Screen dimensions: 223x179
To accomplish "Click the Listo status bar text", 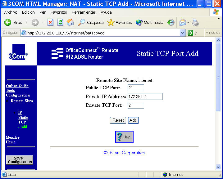I will point(12,174).
